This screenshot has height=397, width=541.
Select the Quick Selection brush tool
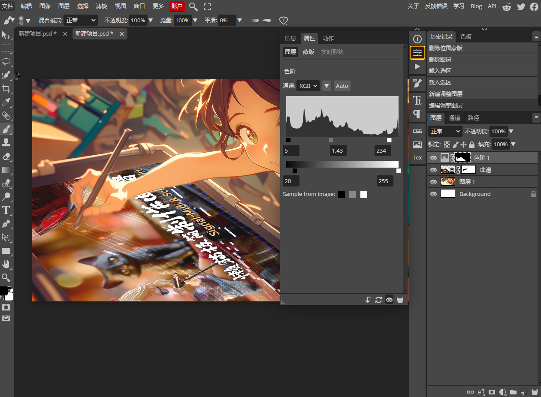click(x=6, y=75)
